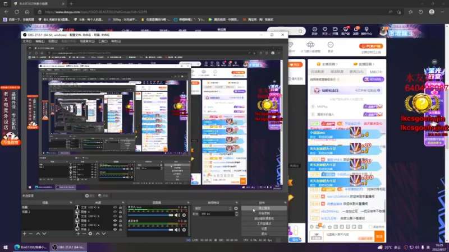The height and width of the screenshot is (252, 449).
Task: Expand the 主播投稿 link arrow
Action: point(337,64)
